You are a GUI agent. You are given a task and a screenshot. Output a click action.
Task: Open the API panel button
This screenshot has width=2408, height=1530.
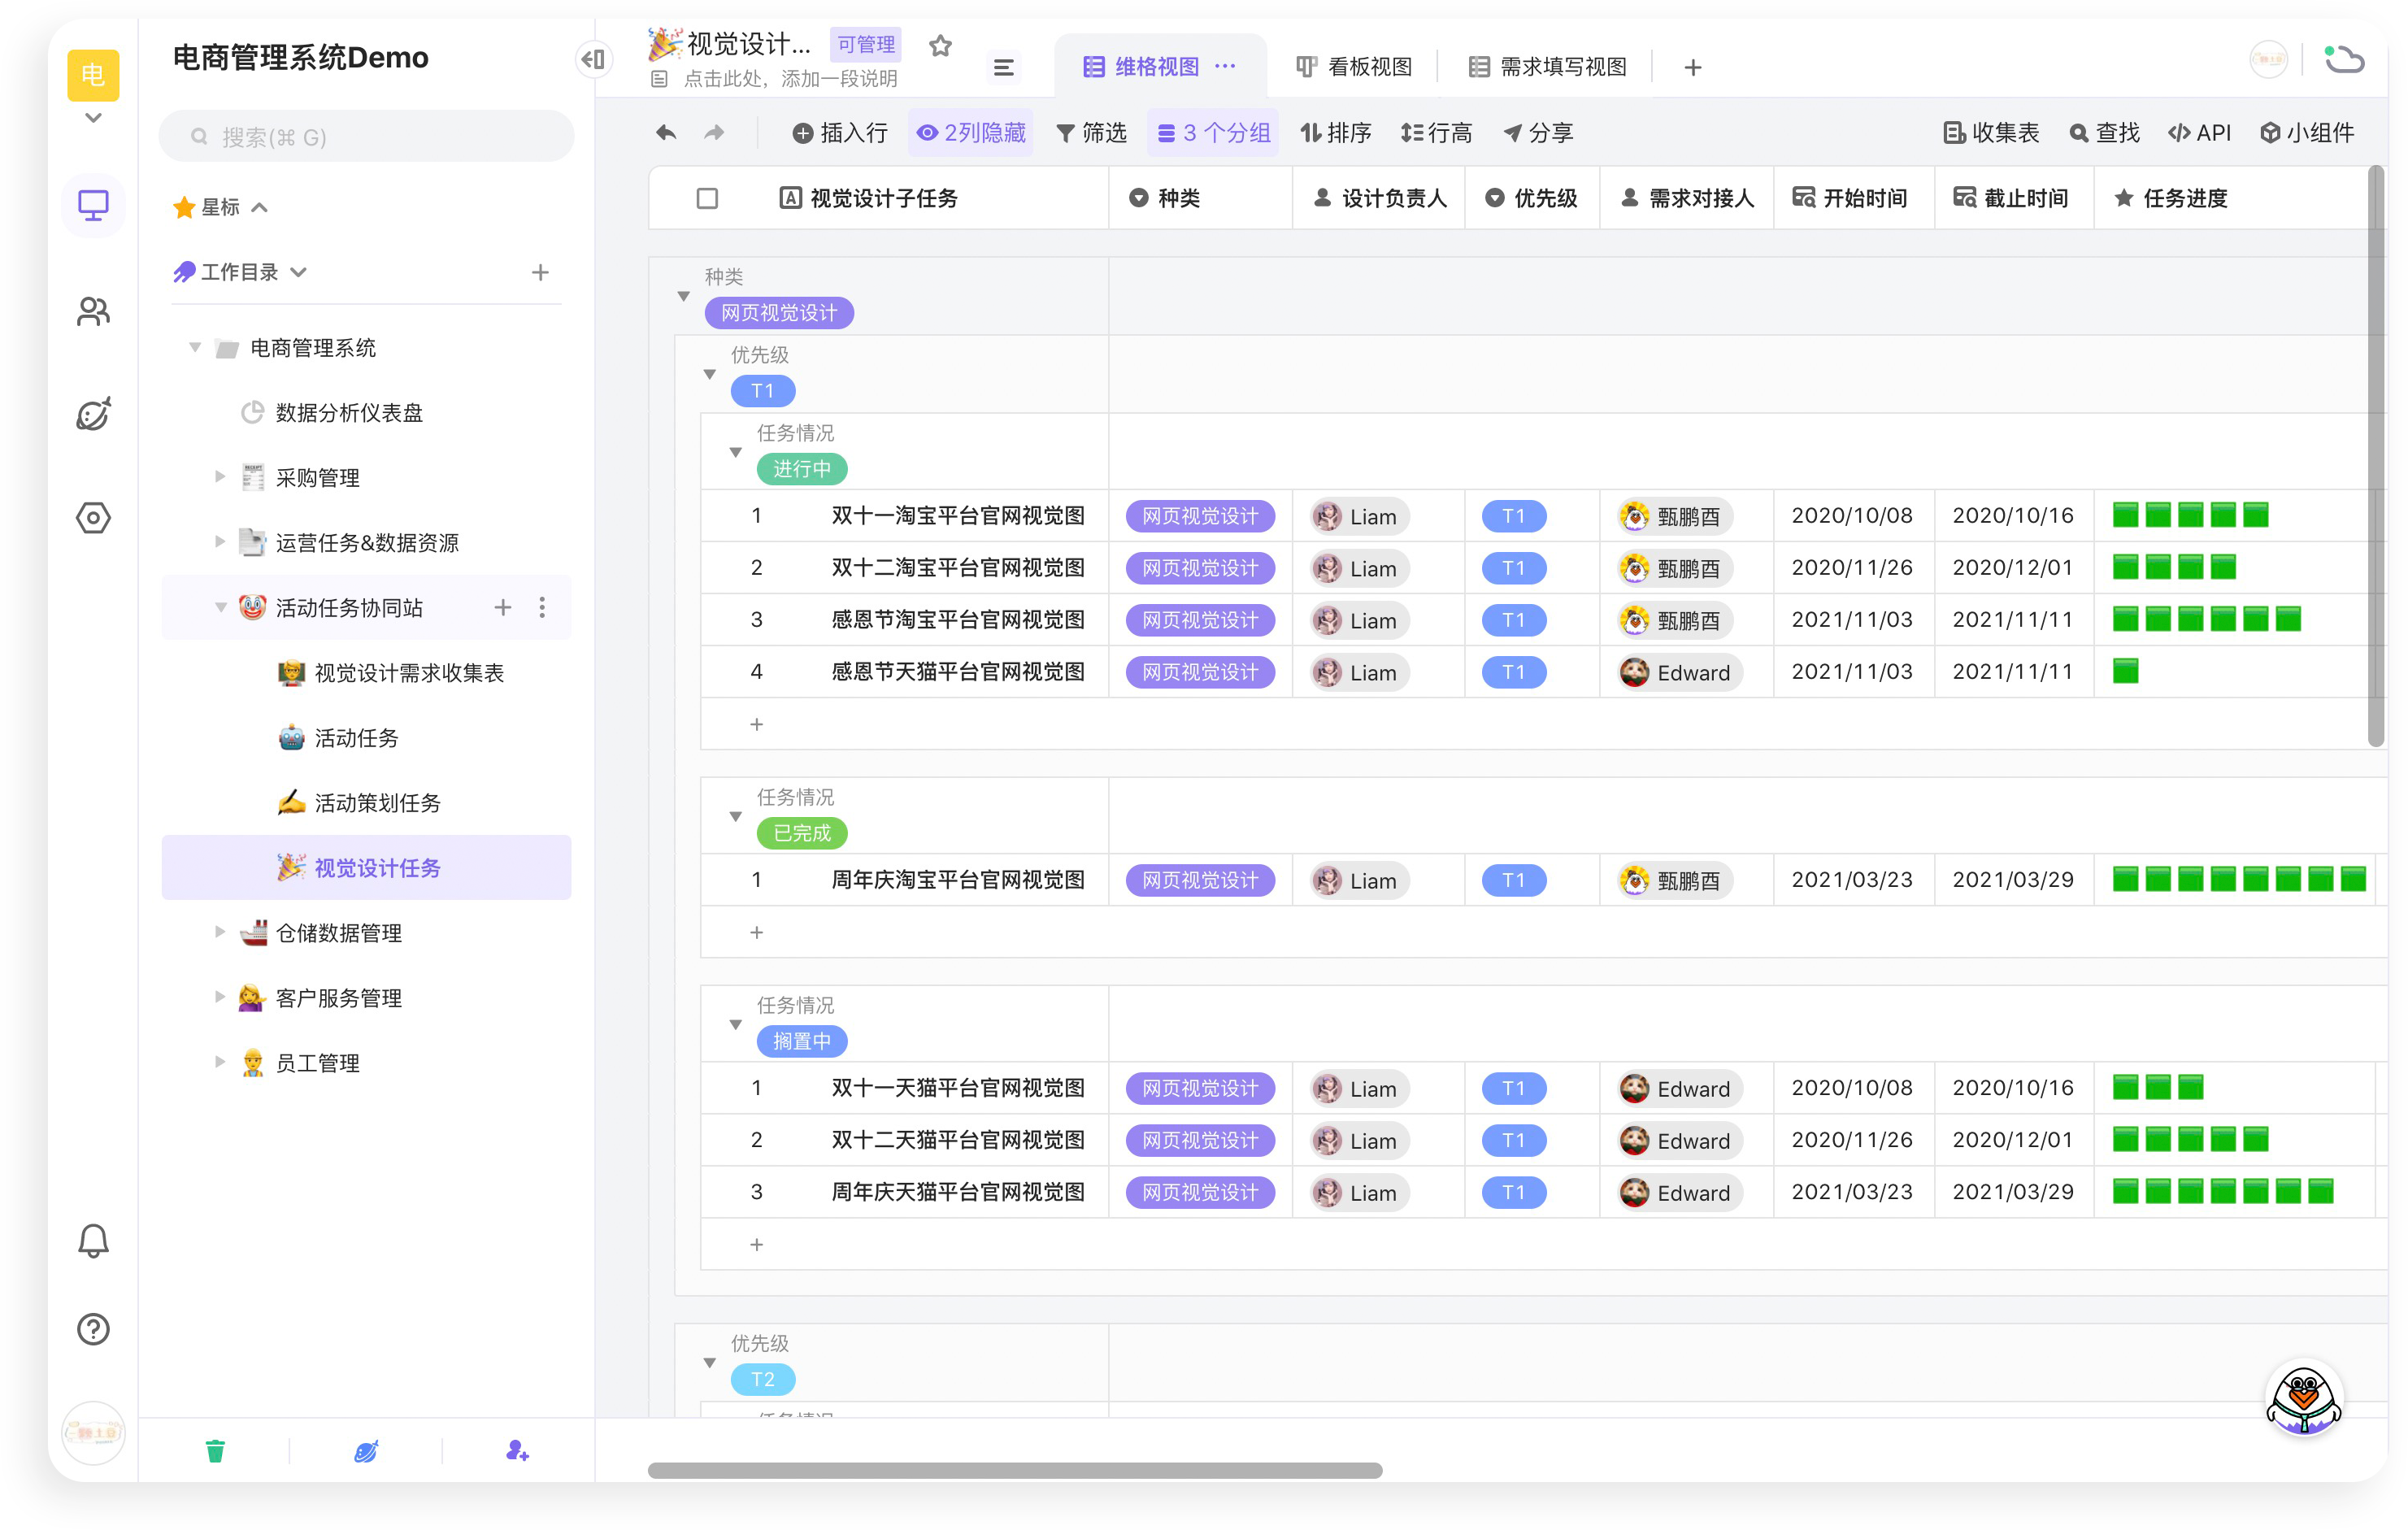pyautogui.click(x=2199, y=132)
